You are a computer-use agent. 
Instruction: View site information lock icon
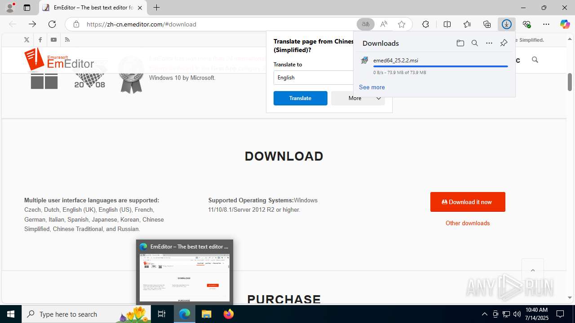coord(76,24)
